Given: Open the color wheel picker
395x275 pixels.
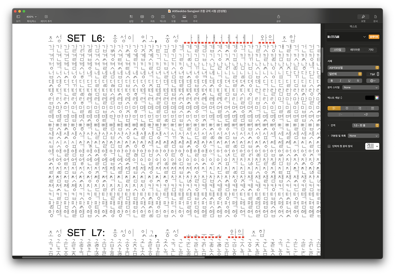Looking at the screenshot, I should [377, 98].
